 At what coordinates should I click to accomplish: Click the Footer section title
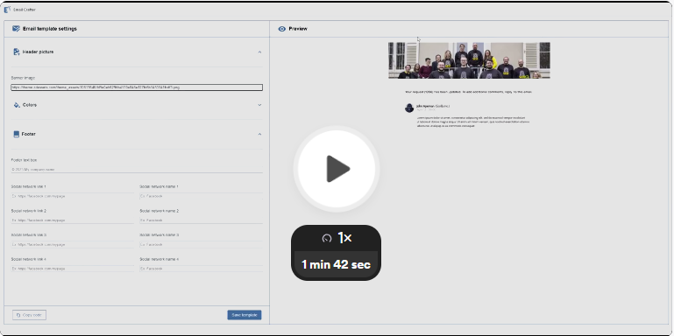28,135
